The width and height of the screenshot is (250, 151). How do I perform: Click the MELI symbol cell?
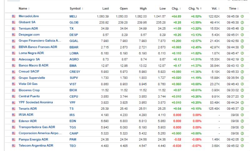coord(73,16)
